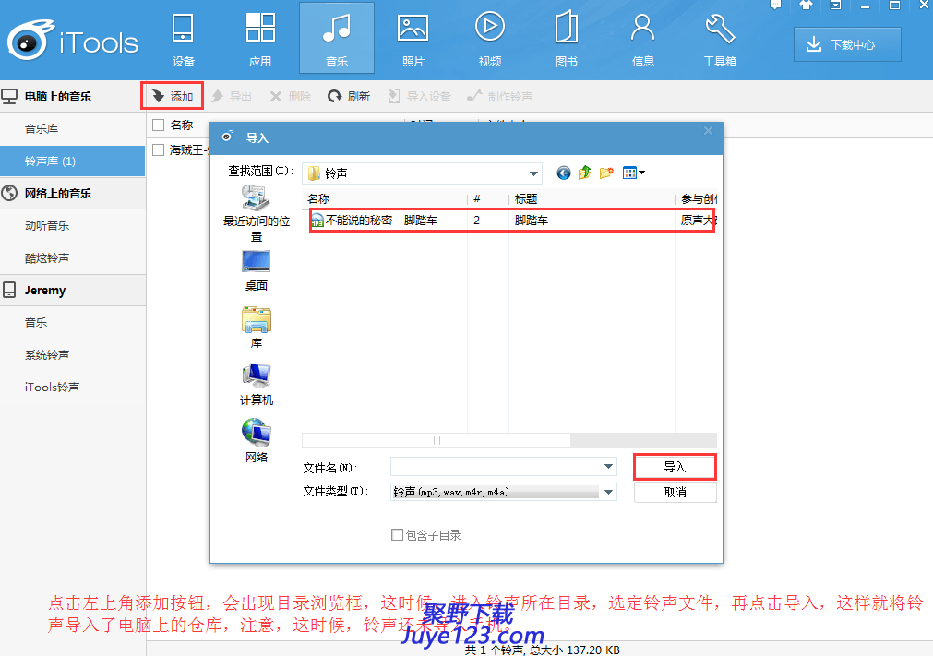
Task: Select 动听音乐 in sidebar
Action: click(73, 225)
